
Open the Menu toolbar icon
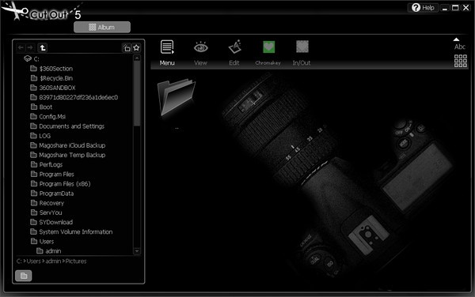click(167, 47)
